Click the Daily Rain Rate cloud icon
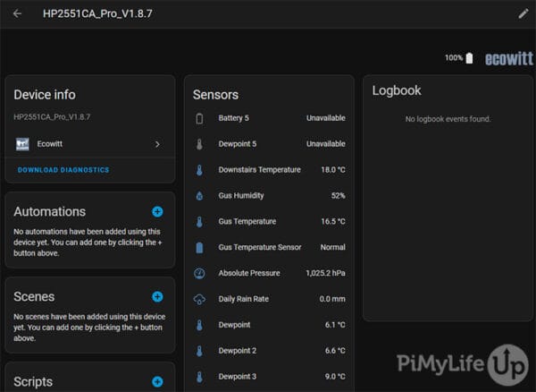 pos(199,299)
